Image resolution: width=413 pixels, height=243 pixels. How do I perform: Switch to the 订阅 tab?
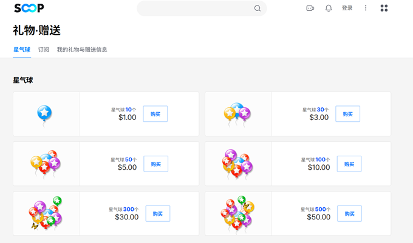pos(43,50)
